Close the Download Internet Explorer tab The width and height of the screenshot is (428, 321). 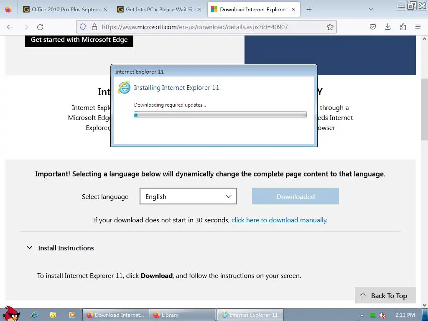293,9
